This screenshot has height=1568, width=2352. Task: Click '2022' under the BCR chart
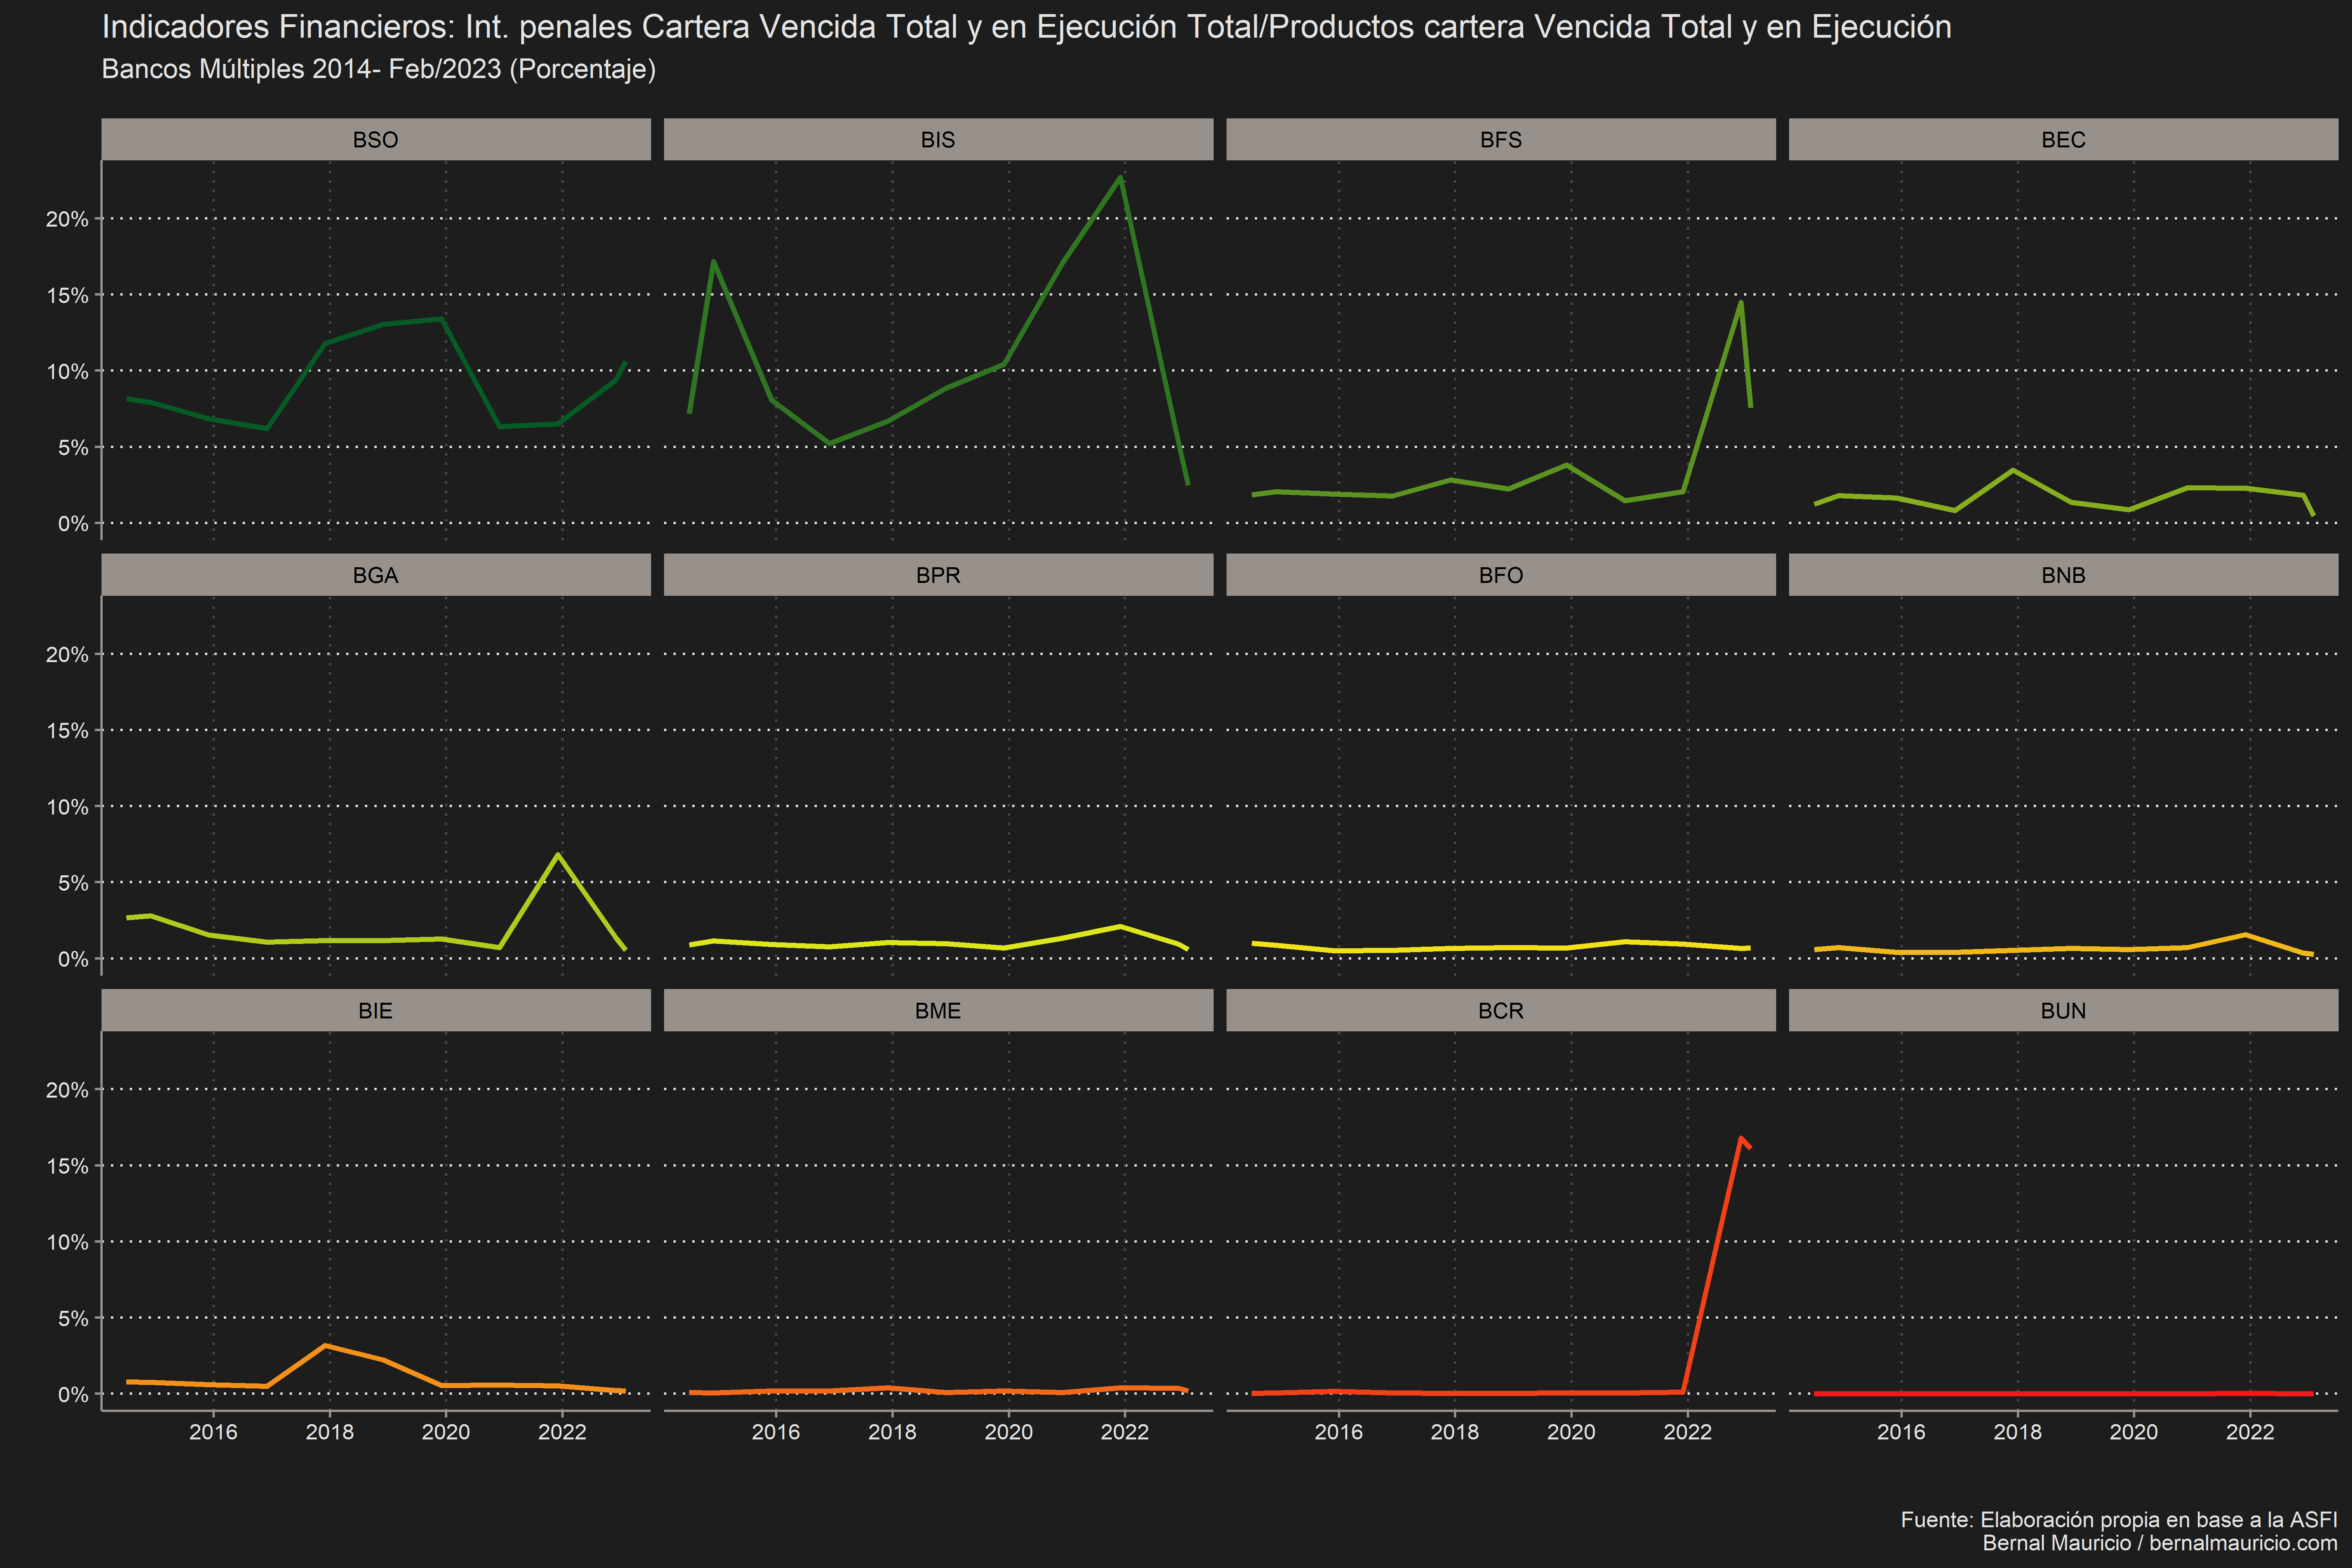(x=1688, y=1432)
